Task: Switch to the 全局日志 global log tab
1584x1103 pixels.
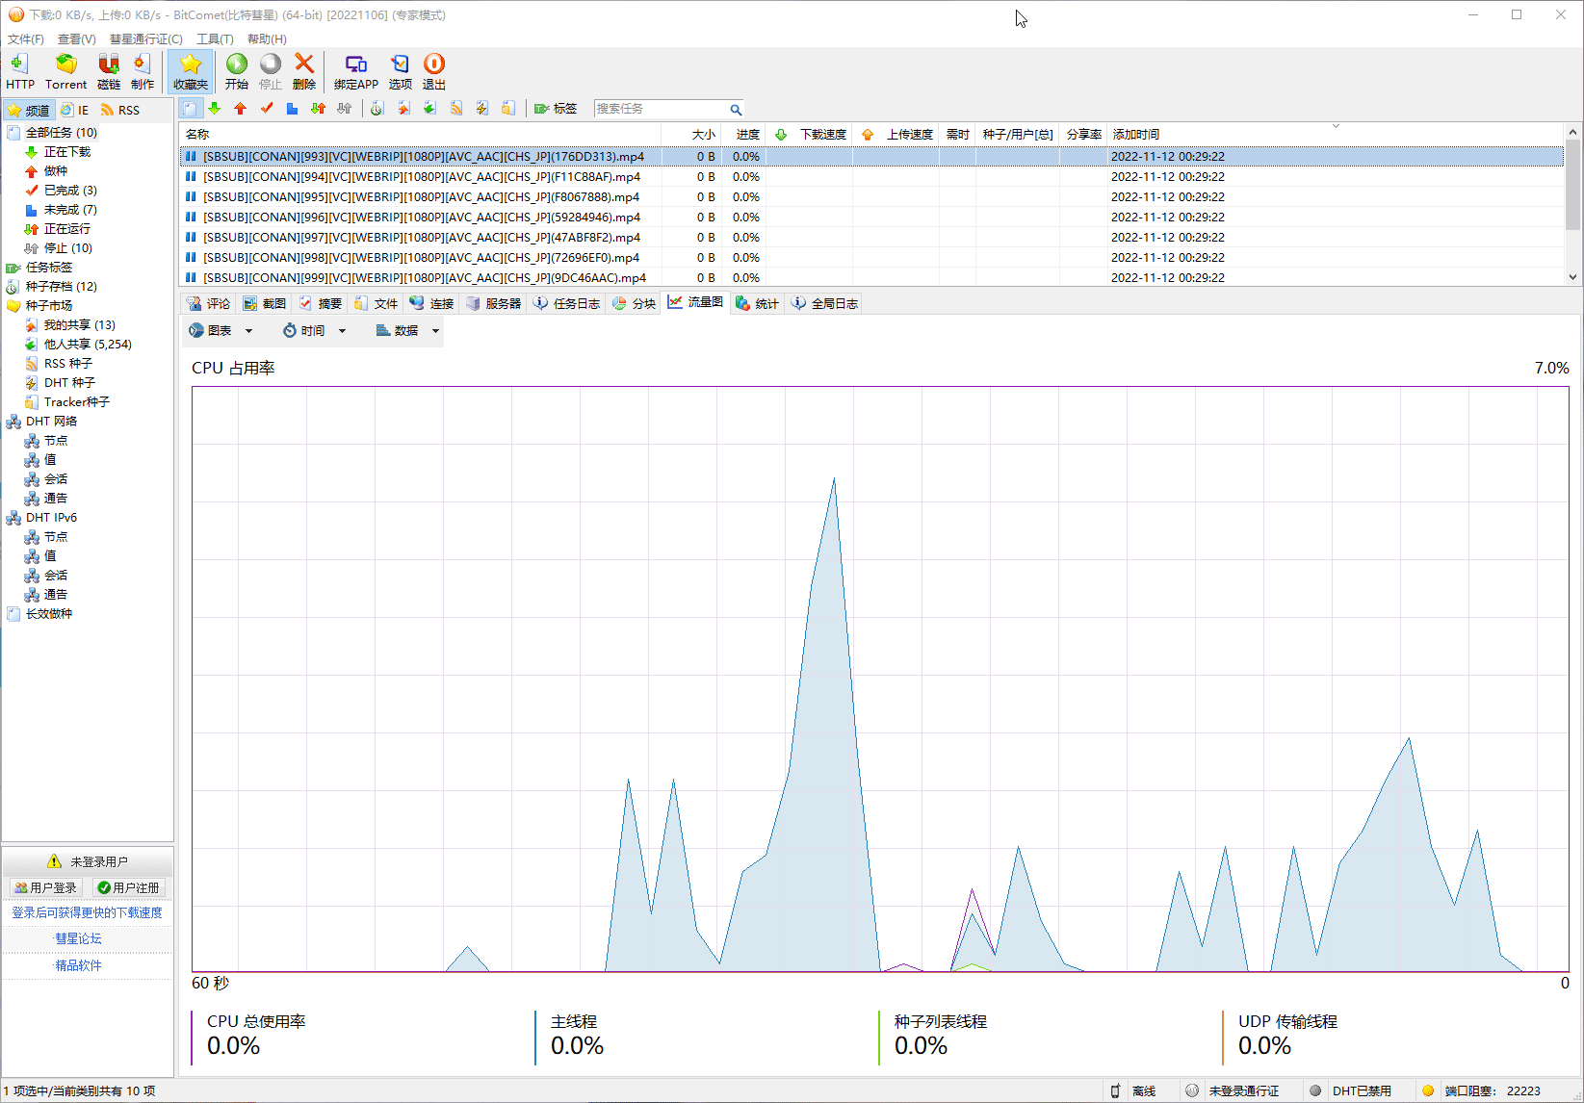Action: [x=825, y=303]
